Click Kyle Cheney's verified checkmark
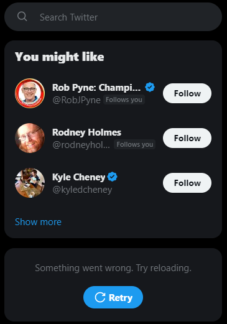This screenshot has width=227, height=324. (x=113, y=177)
